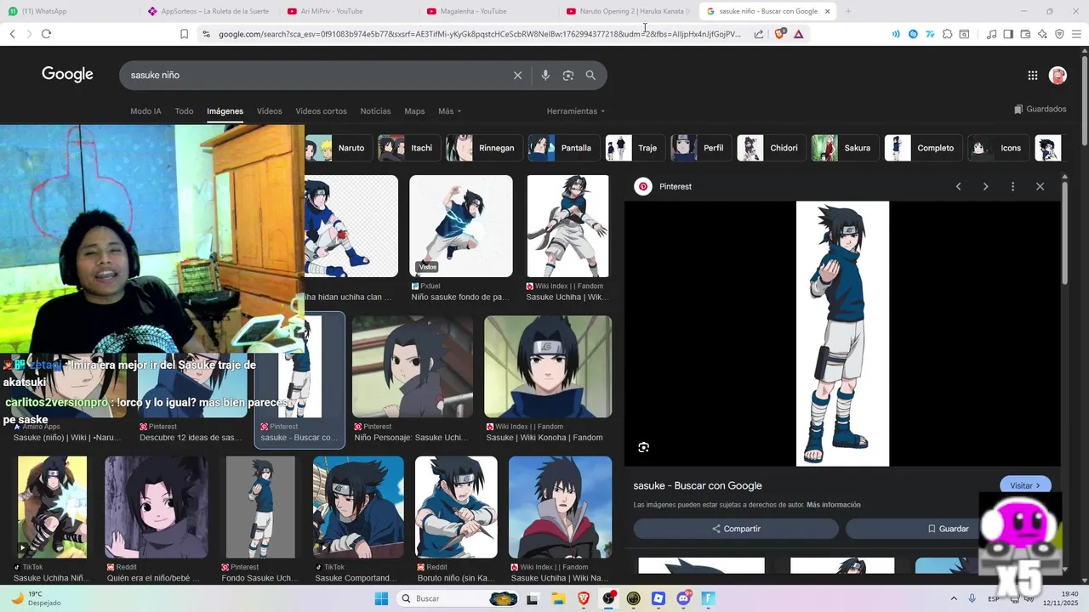This screenshot has width=1089, height=612.
Task: Open Google apps grid
Action: [1033, 75]
